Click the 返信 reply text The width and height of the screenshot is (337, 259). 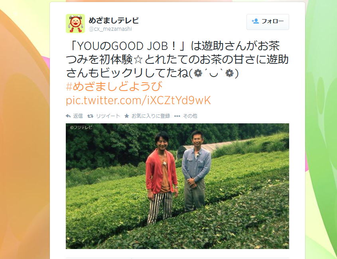(78, 116)
